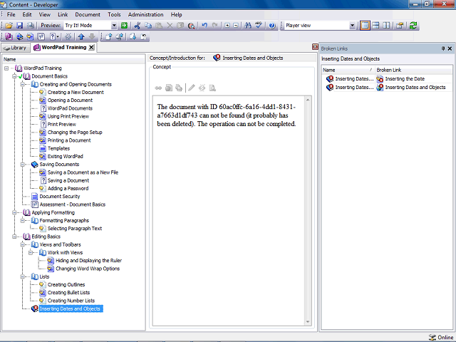Screen dimensions: 456x342
Task: Collapse the Applying Formatting module
Action: [14, 212]
